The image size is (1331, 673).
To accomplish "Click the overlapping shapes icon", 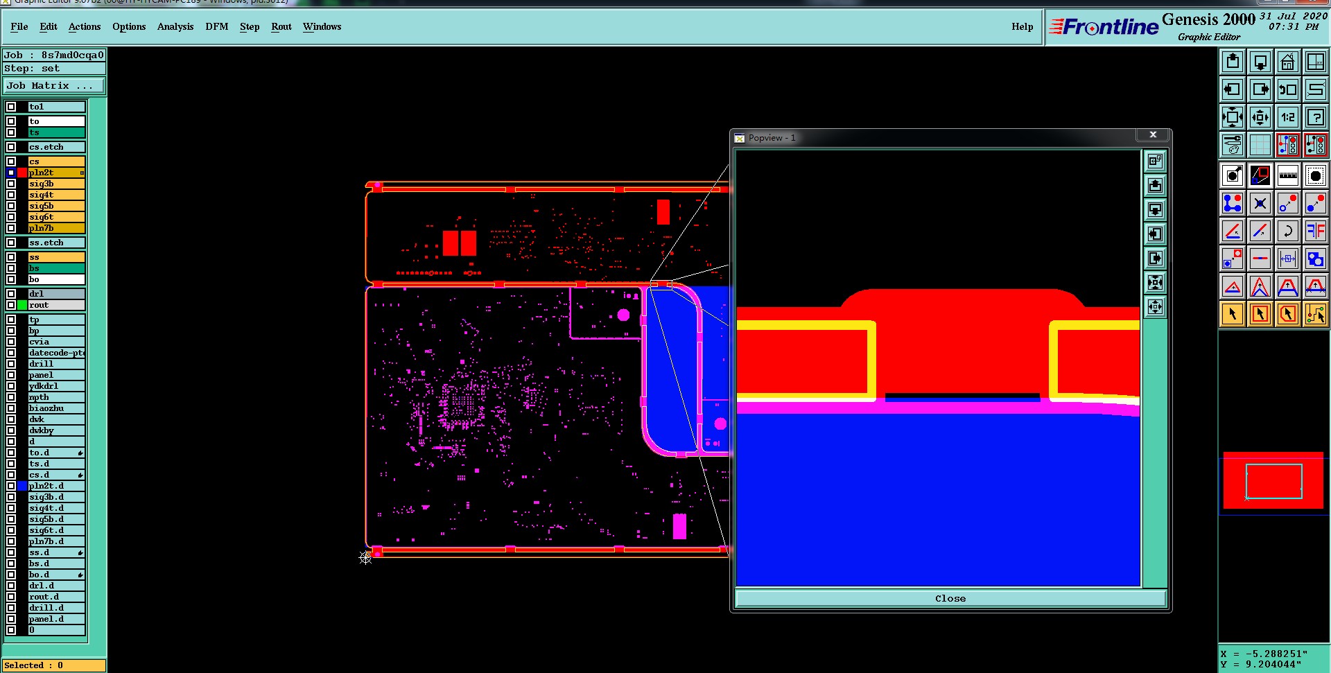I will pyautogui.click(x=1316, y=259).
